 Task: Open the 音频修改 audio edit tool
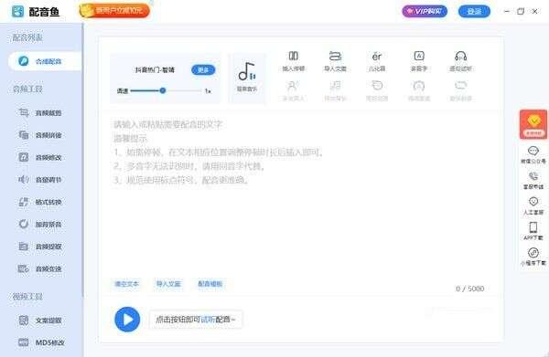pyautogui.click(x=40, y=158)
